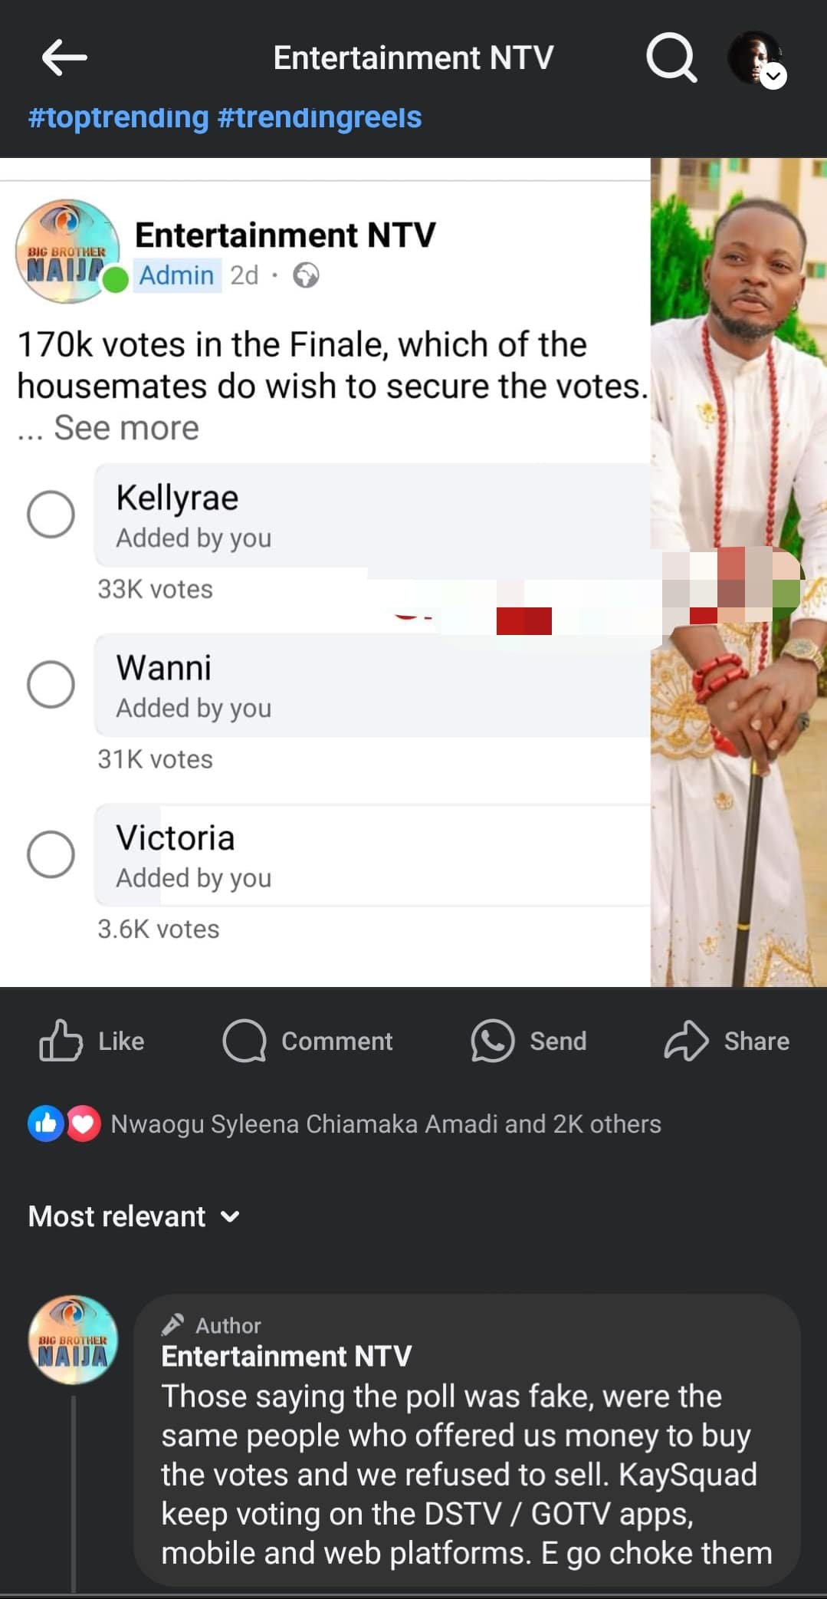827x1599 pixels.
Task: Tap the commenter's Big Brother Naija avatar
Action: [73, 1340]
